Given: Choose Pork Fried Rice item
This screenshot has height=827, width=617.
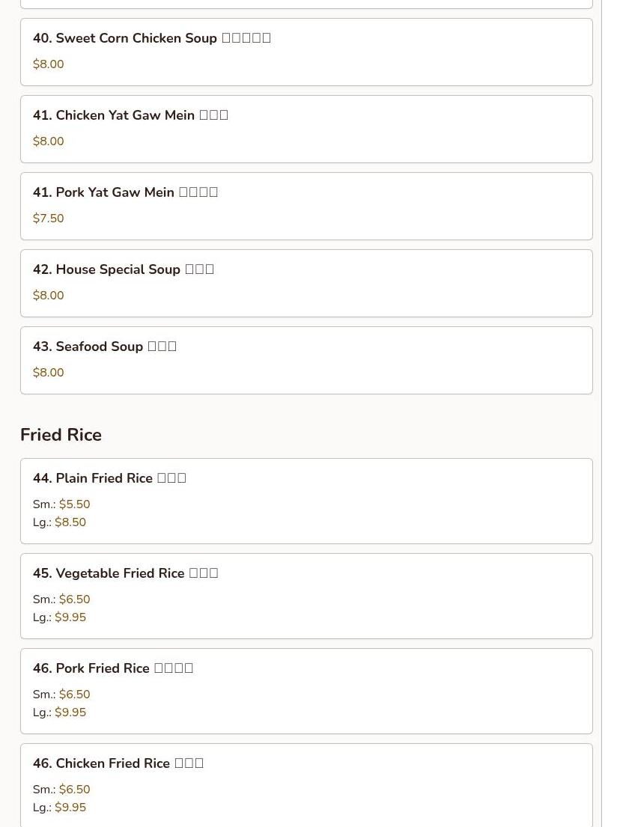Looking at the screenshot, I should [306, 691].
